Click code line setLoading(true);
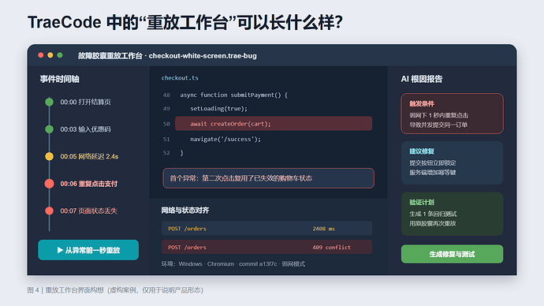Screen dimensions: 544x306 tap(218, 109)
